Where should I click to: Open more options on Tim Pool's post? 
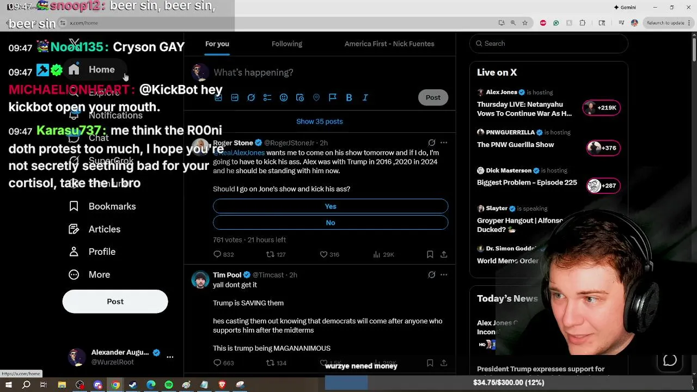pos(444,275)
